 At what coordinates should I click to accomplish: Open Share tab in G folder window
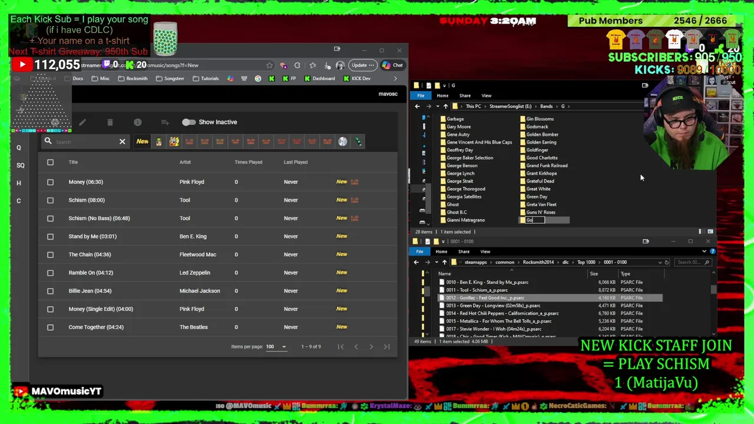[x=465, y=95]
